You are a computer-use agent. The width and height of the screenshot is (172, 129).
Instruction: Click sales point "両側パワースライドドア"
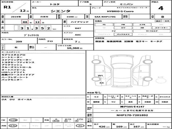(x=18, y=75)
